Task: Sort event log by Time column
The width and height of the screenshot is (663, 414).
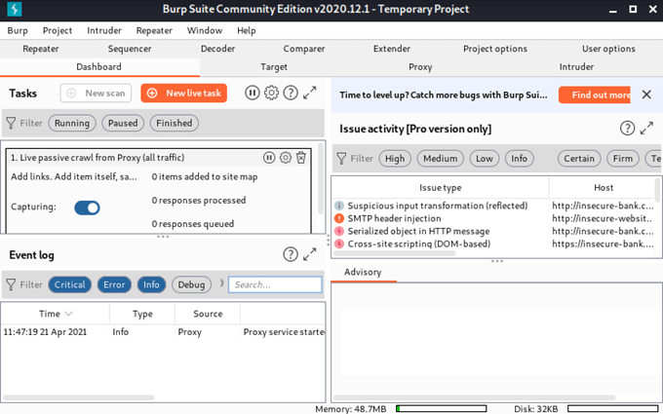Action: (x=55, y=314)
